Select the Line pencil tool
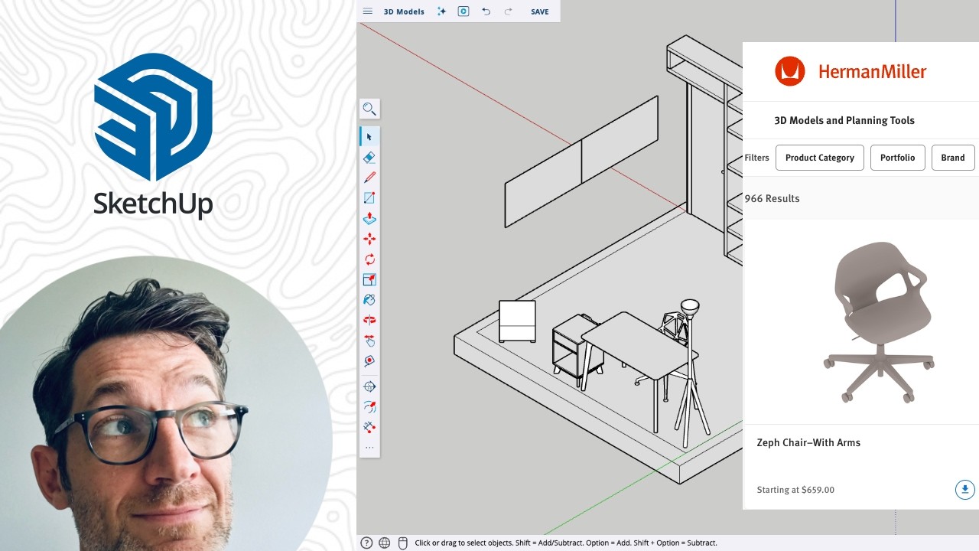 click(369, 178)
